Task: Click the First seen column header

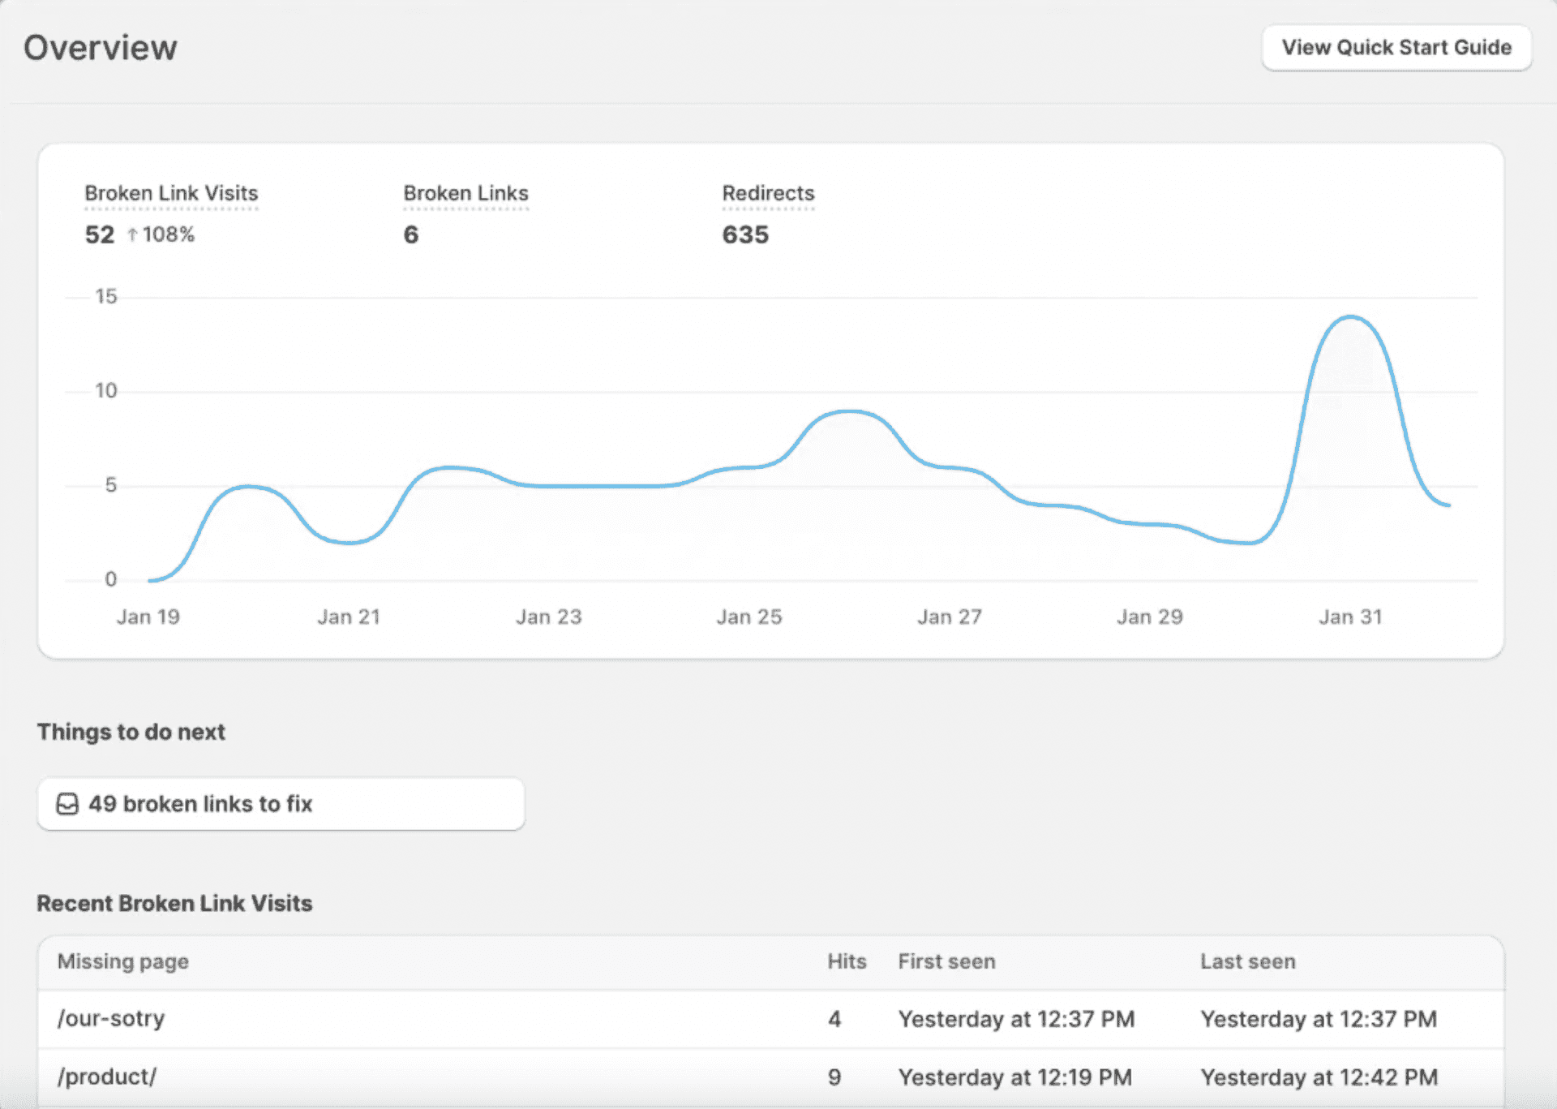Action: [946, 961]
